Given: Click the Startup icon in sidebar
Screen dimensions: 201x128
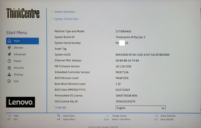Looking at the screenshot, I should [x=9, y=74].
